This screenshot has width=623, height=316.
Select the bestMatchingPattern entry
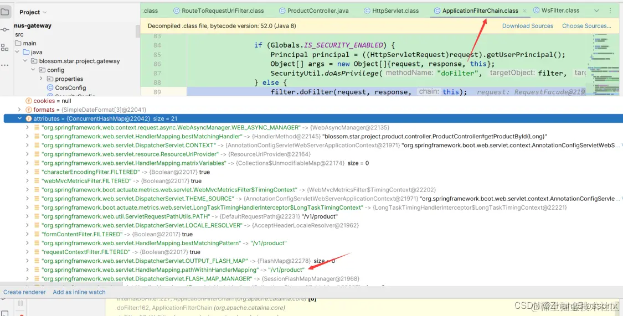point(164,243)
